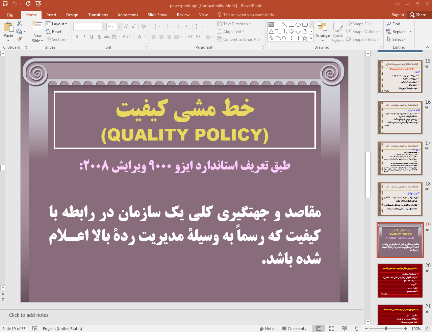Click Decrease Font Size icon
The image size is (432, 332).
[x=134, y=26]
